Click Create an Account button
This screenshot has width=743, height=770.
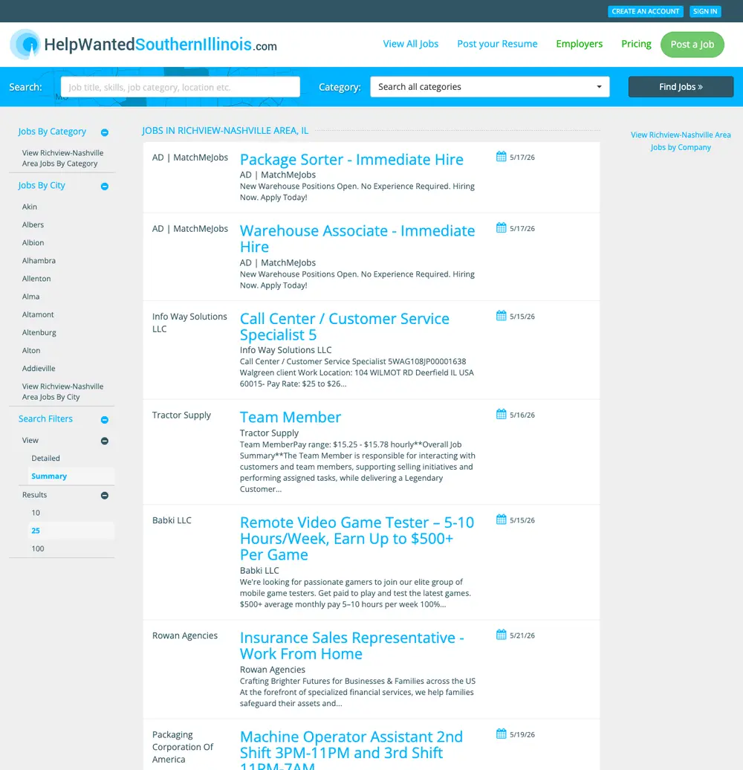click(646, 11)
